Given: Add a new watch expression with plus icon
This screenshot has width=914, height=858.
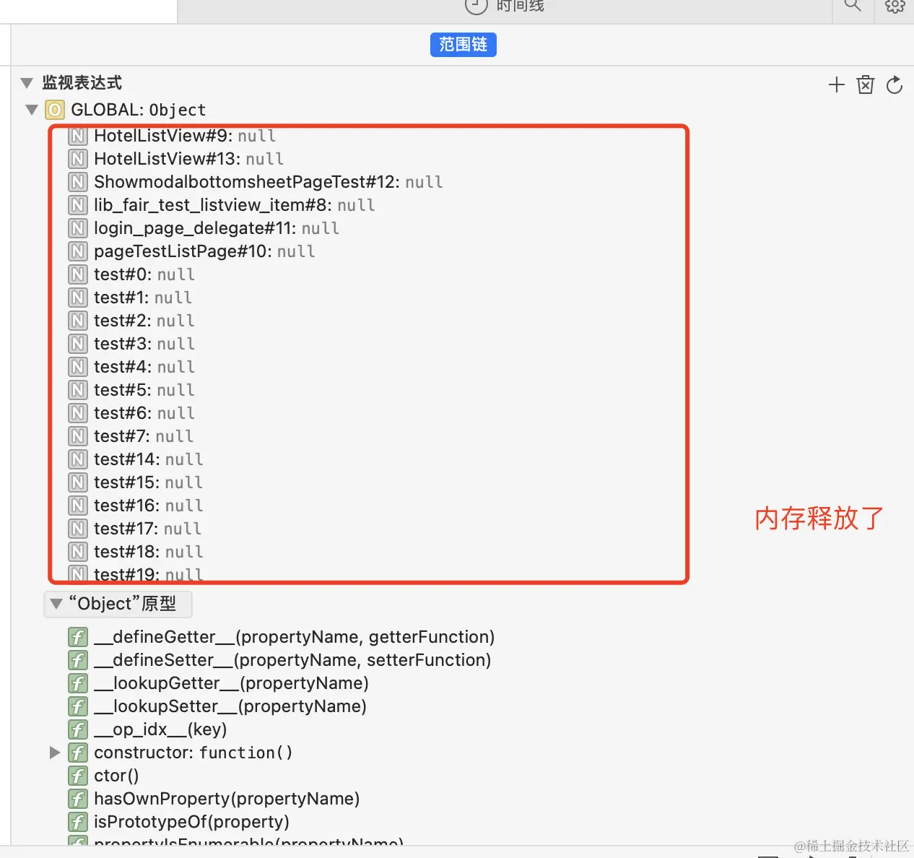Looking at the screenshot, I should pyautogui.click(x=836, y=84).
